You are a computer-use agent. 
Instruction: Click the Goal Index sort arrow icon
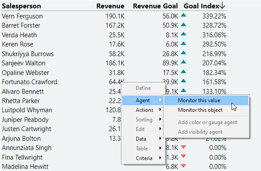[x=222, y=6]
